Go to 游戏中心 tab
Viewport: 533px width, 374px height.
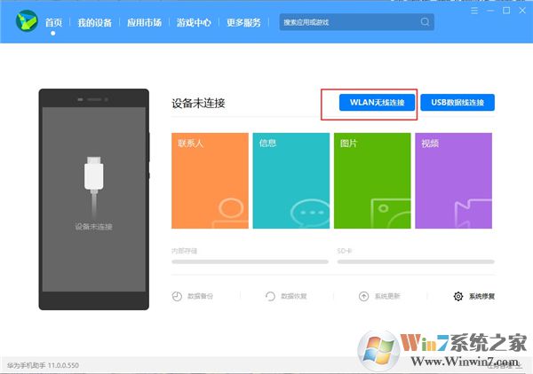pyautogui.click(x=194, y=23)
